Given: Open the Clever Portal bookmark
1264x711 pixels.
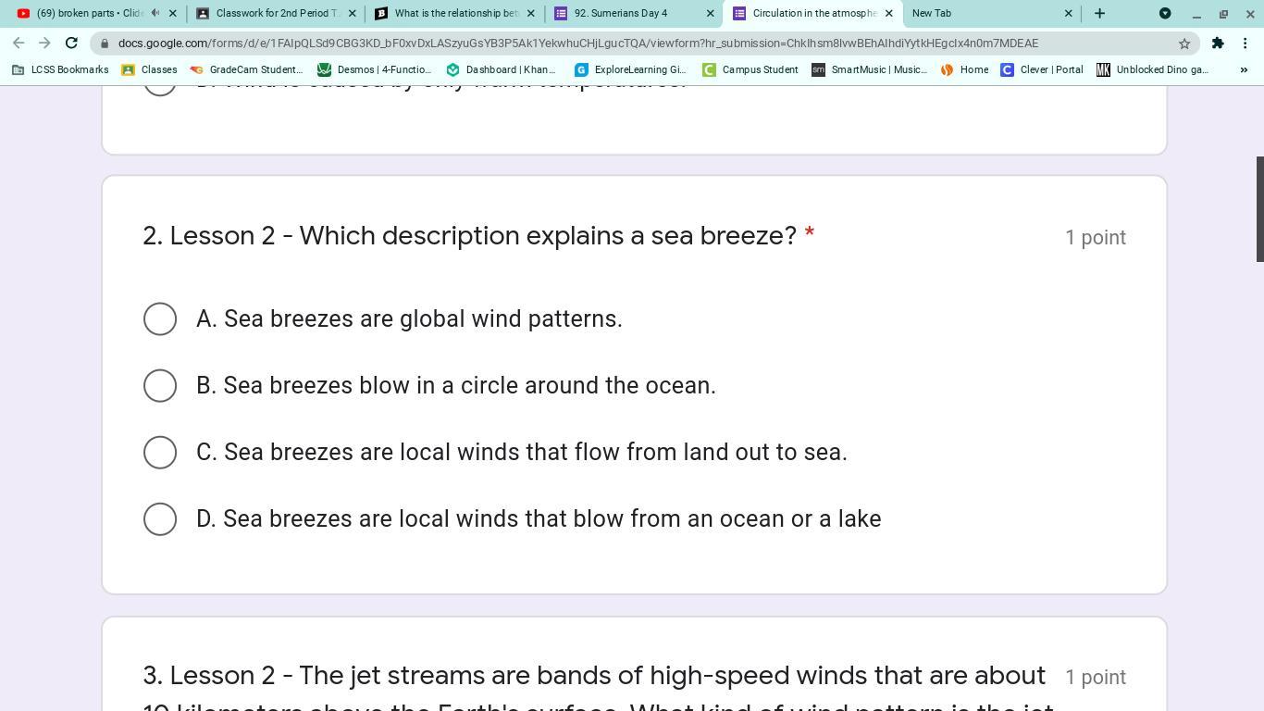Looking at the screenshot, I should click(1042, 69).
